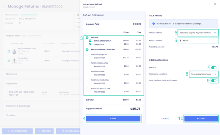Disable Send Platform Email Notifications toggle
The image size is (220, 135).
click(x=214, y=80)
